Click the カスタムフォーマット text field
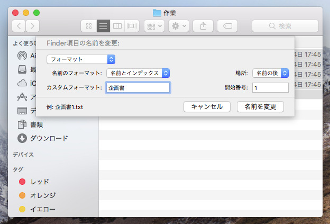 [x=137, y=88]
